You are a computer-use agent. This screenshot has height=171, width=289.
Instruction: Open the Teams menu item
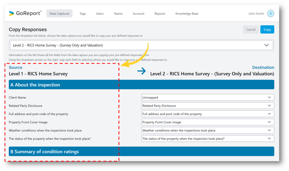click(118, 13)
